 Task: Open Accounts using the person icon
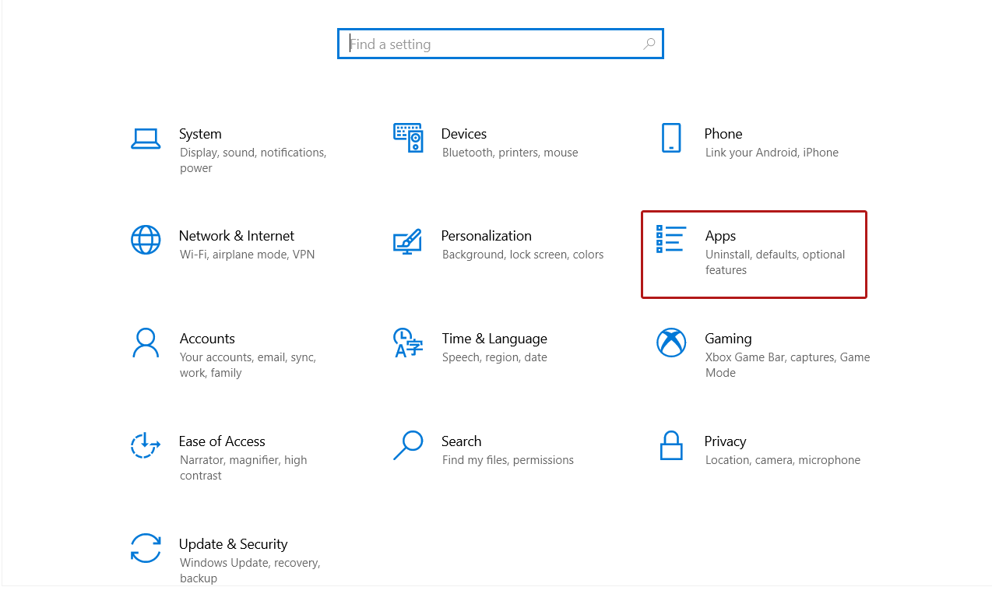146,343
